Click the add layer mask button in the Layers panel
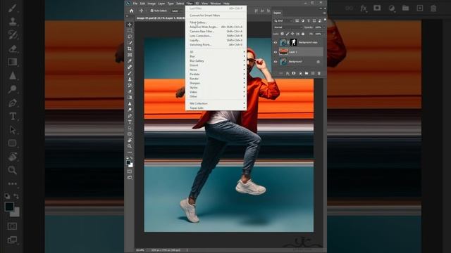The image size is (451, 253). pyautogui.click(x=294, y=73)
